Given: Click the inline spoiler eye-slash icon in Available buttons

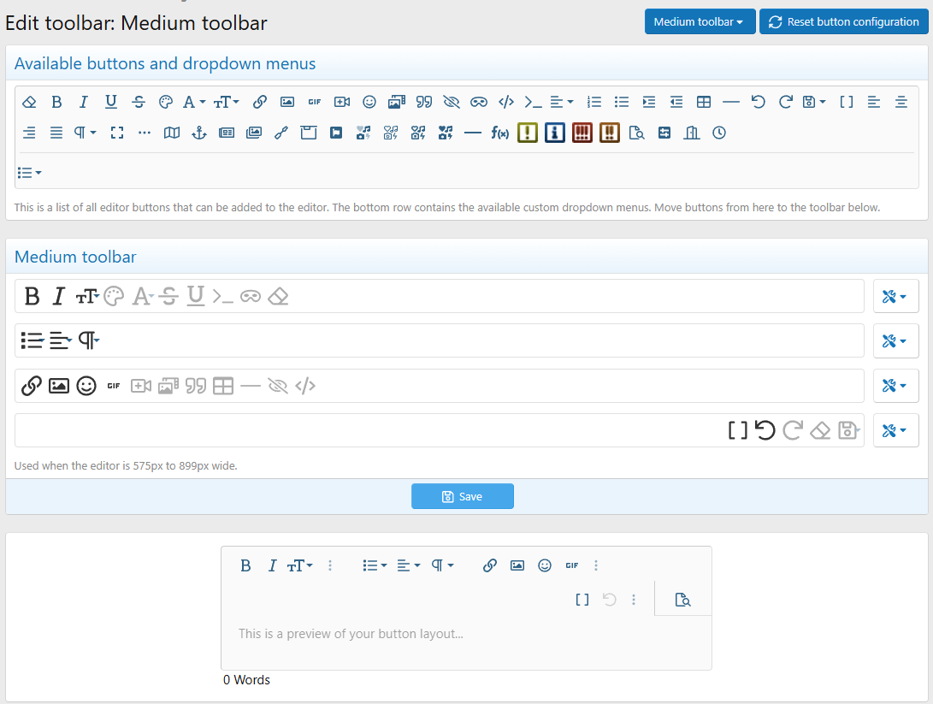Looking at the screenshot, I should [x=451, y=102].
